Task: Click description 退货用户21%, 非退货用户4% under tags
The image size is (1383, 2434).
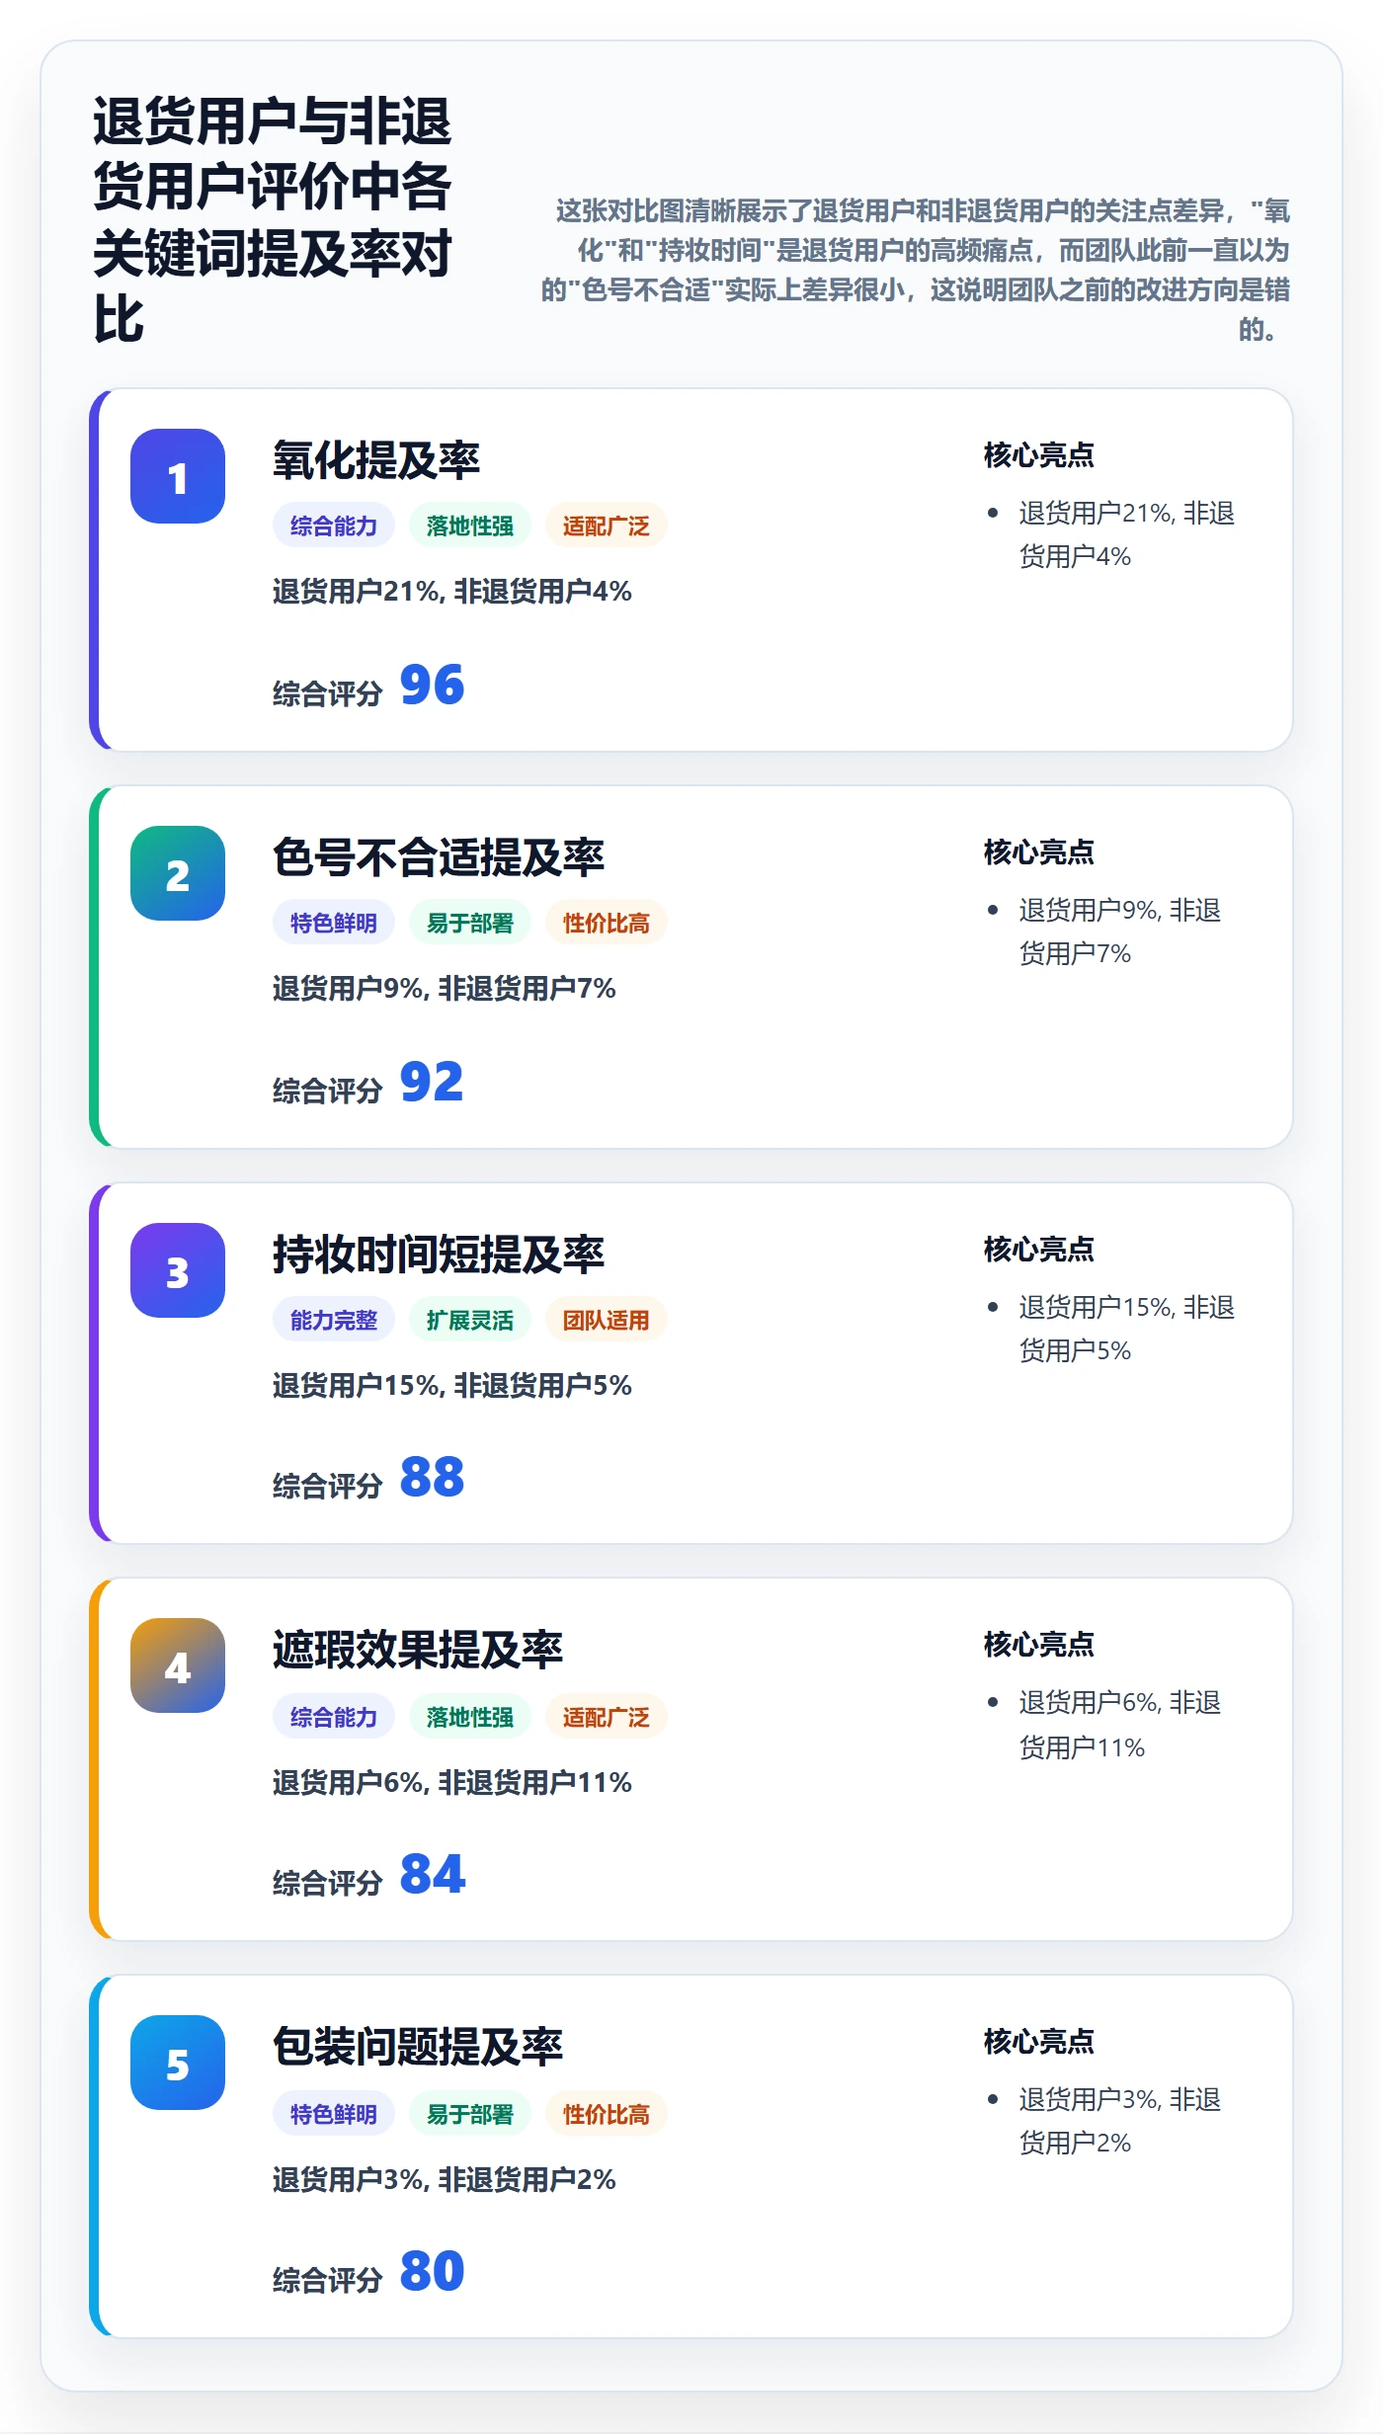Action: (x=452, y=592)
